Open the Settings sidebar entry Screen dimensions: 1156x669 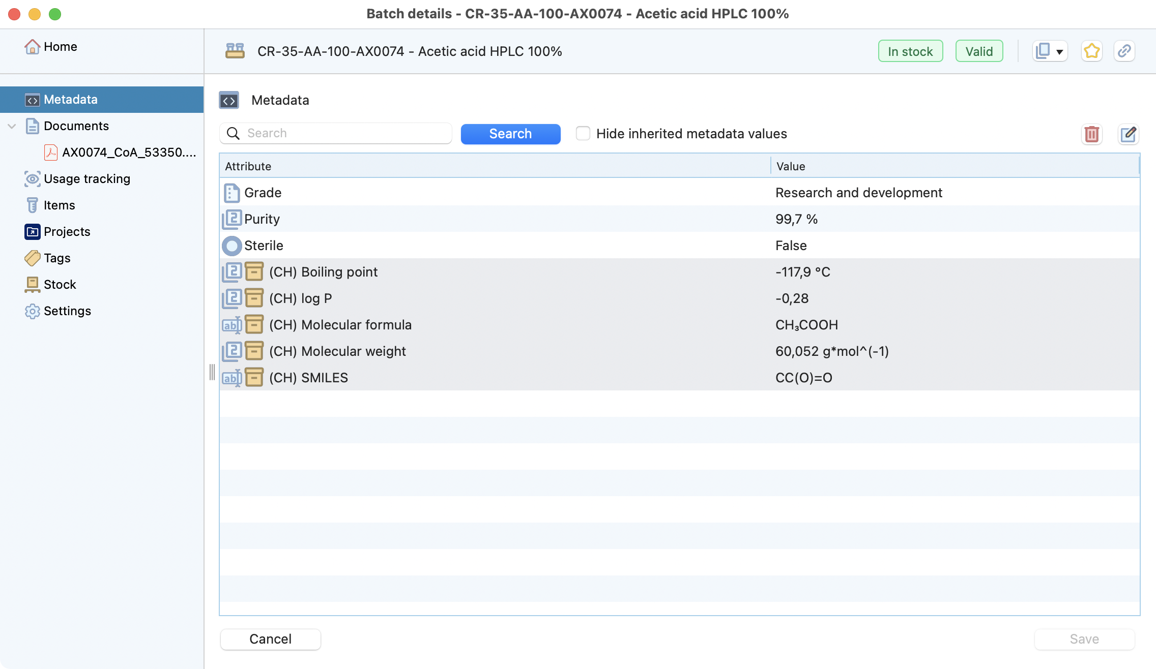pyautogui.click(x=67, y=311)
